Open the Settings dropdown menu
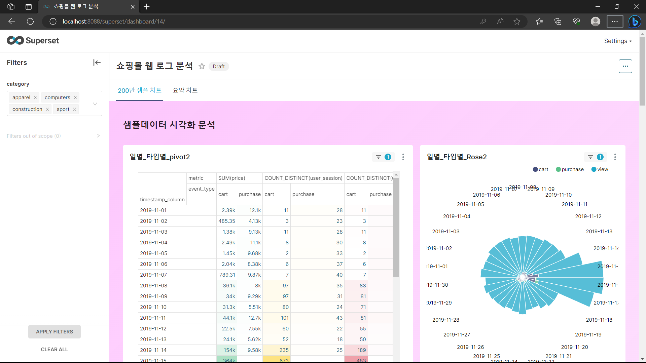This screenshot has width=646, height=363. (x=618, y=41)
